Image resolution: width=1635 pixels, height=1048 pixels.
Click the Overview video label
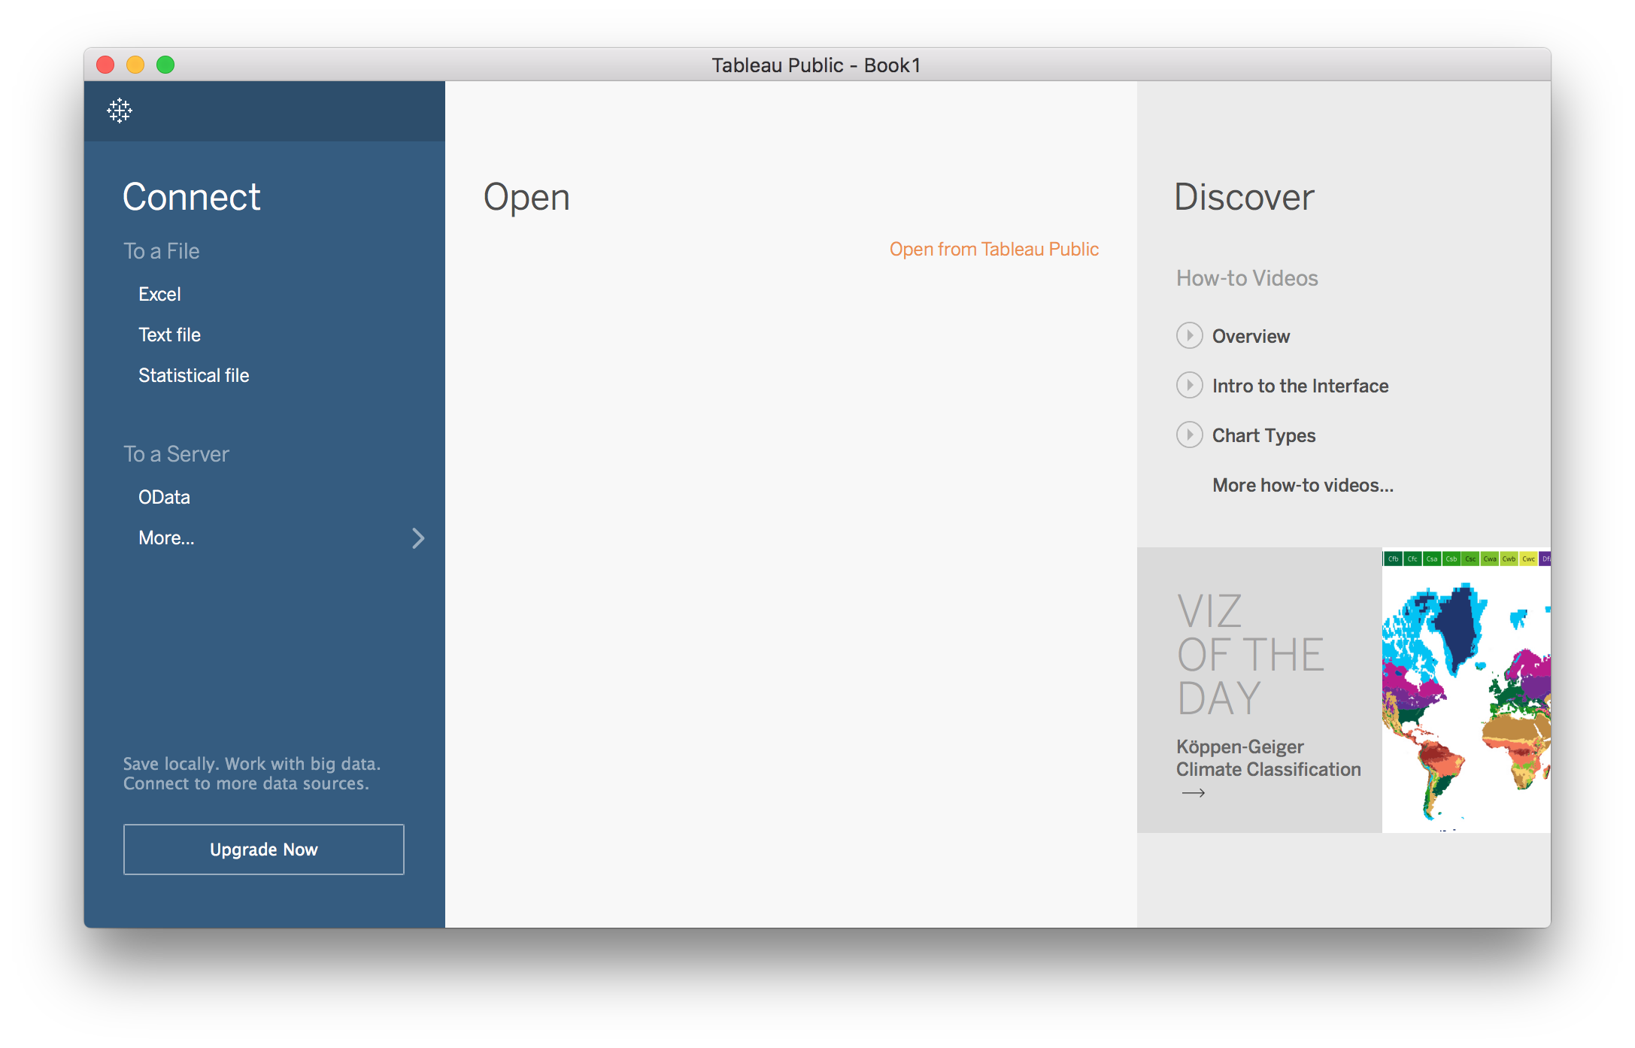point(1251,336)
